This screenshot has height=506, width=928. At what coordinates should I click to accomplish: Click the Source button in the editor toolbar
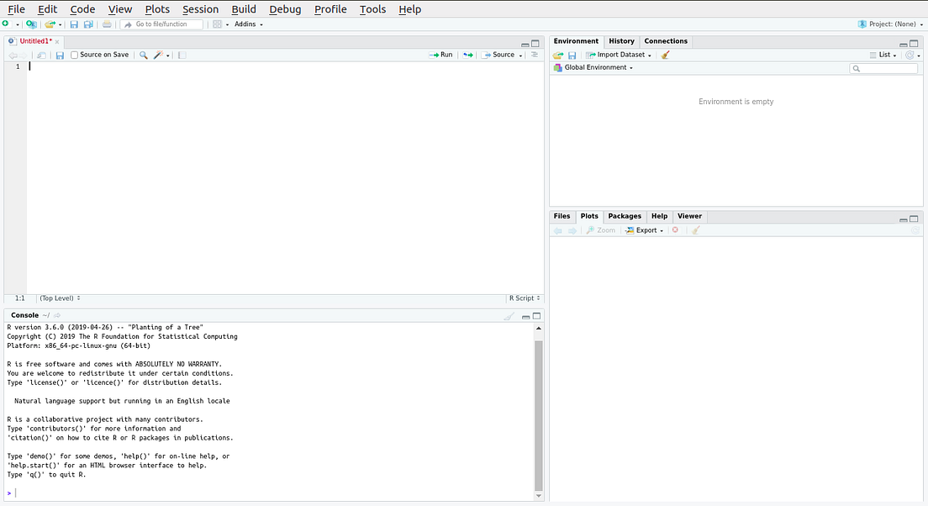[x=501, y=54]
